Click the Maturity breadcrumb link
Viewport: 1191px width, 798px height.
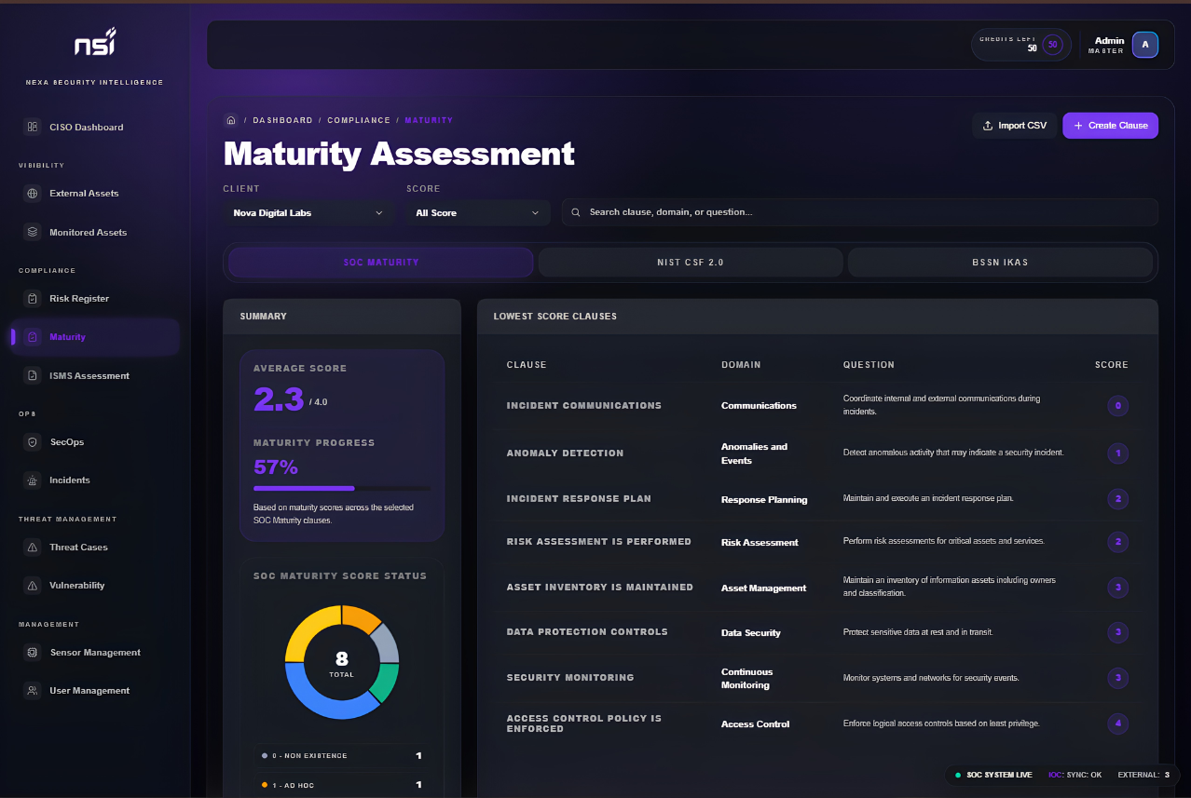point(429,120)
